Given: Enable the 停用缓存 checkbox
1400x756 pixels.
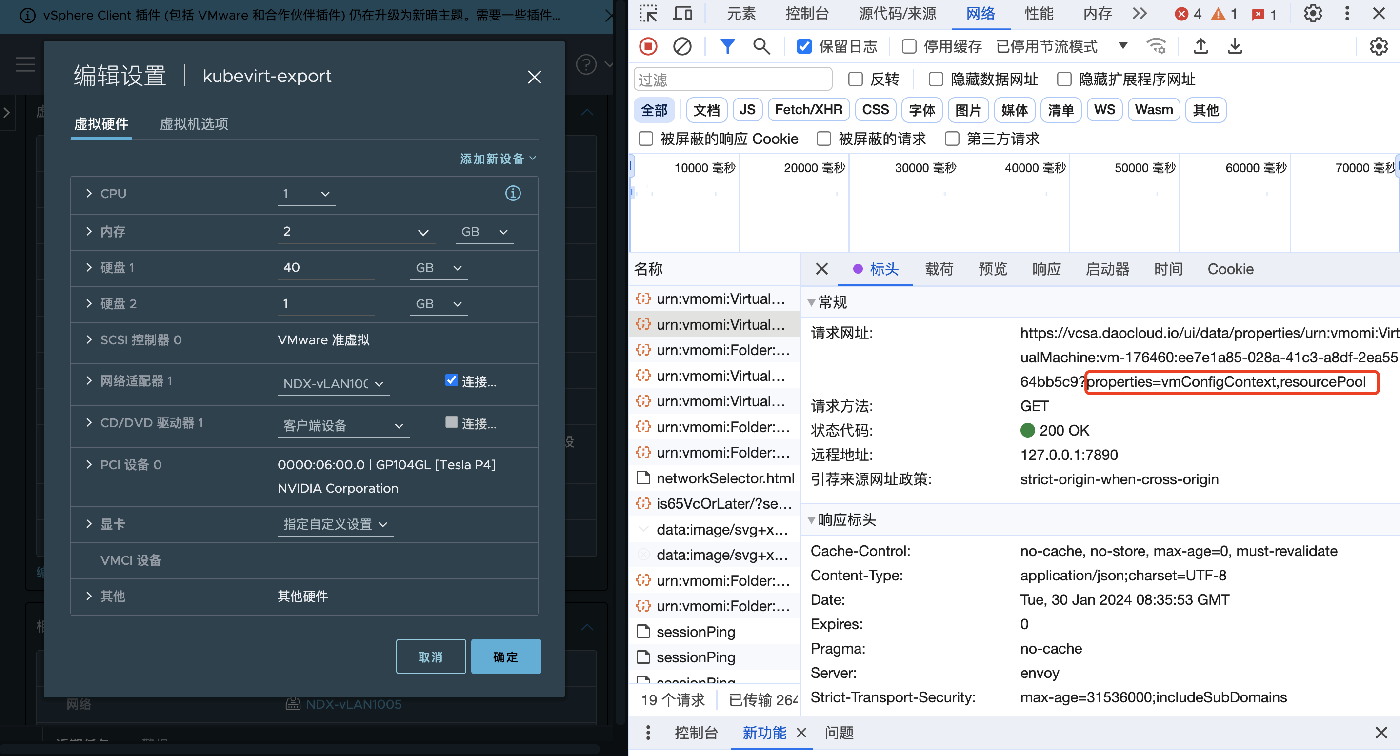Looking at the screenshot, I should pyautogui.click(x=909, y=47).
